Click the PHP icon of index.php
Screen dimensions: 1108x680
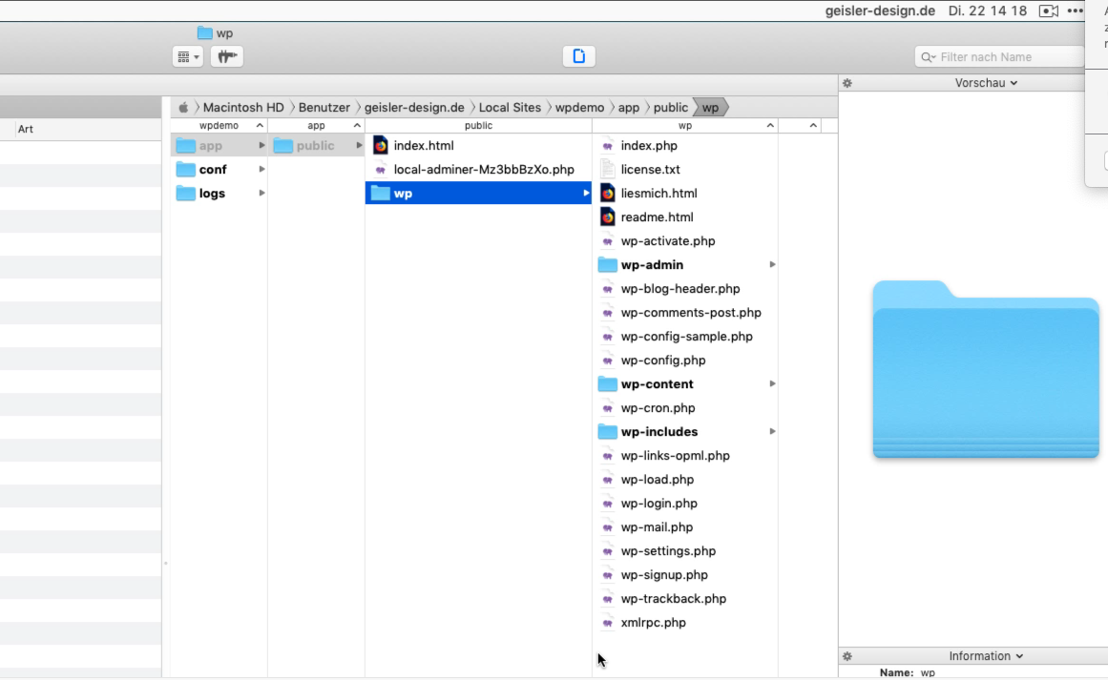click(607, 146)
